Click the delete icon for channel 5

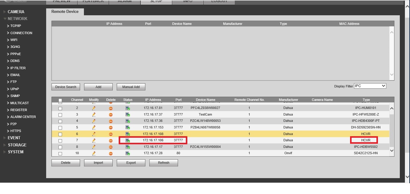pyautogui.click(x=111, y=128)
